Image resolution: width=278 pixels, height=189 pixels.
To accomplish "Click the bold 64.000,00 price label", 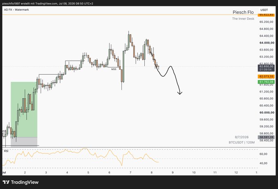I will click(x=267, y=43).
